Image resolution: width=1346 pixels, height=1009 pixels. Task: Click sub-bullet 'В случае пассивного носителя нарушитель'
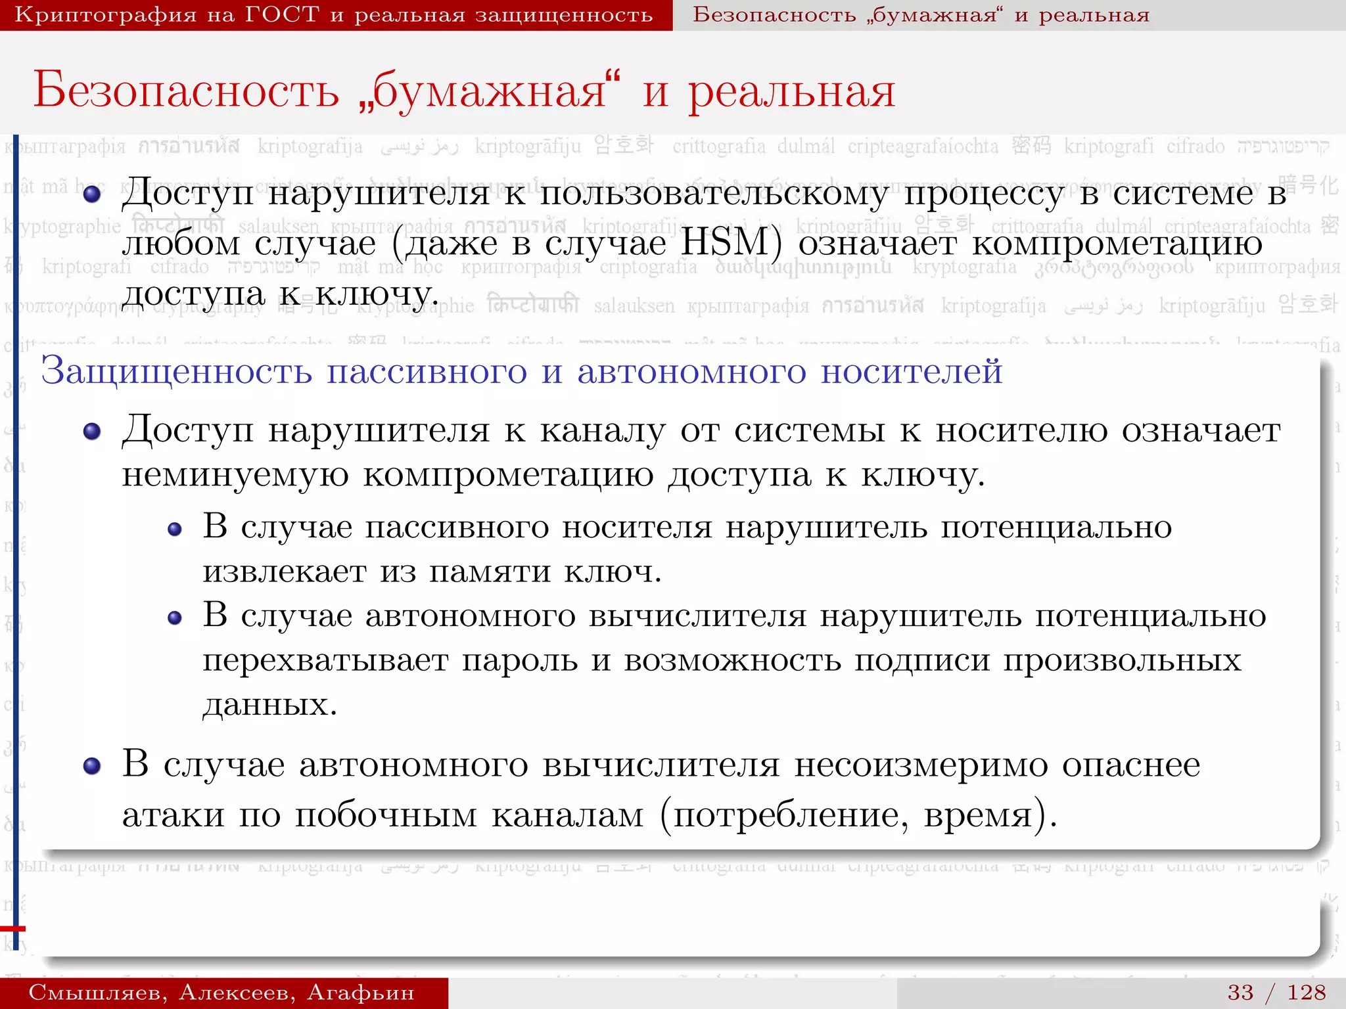pos(565,526)
